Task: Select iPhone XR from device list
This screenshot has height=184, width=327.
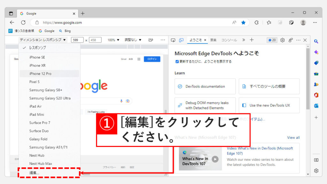Action: coord(49,65)
